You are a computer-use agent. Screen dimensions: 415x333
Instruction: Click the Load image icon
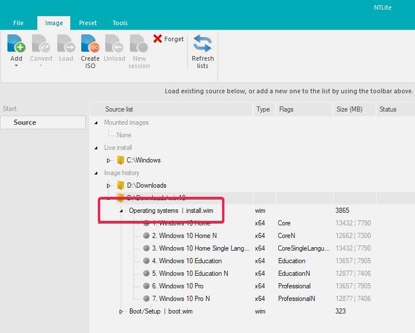[66, 43]
